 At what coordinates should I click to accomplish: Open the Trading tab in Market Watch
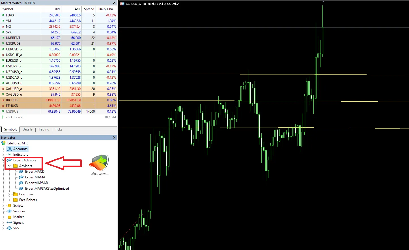click(44, 129)
